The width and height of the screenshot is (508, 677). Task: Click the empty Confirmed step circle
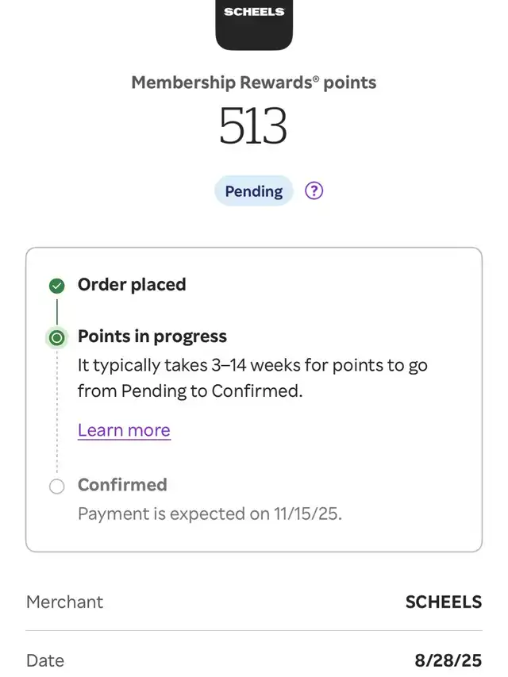[56, 486]
